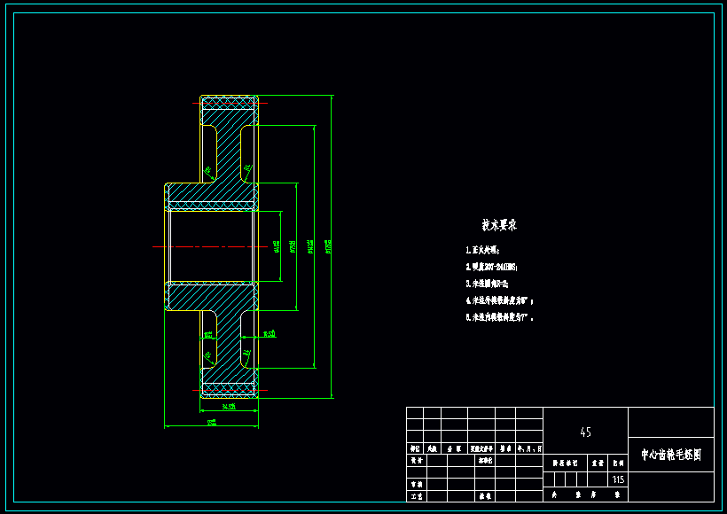This screenshot has height=514, width=727.
Task: Click drawing title 中心齿轮毛坯图
Action: [671, 455]
